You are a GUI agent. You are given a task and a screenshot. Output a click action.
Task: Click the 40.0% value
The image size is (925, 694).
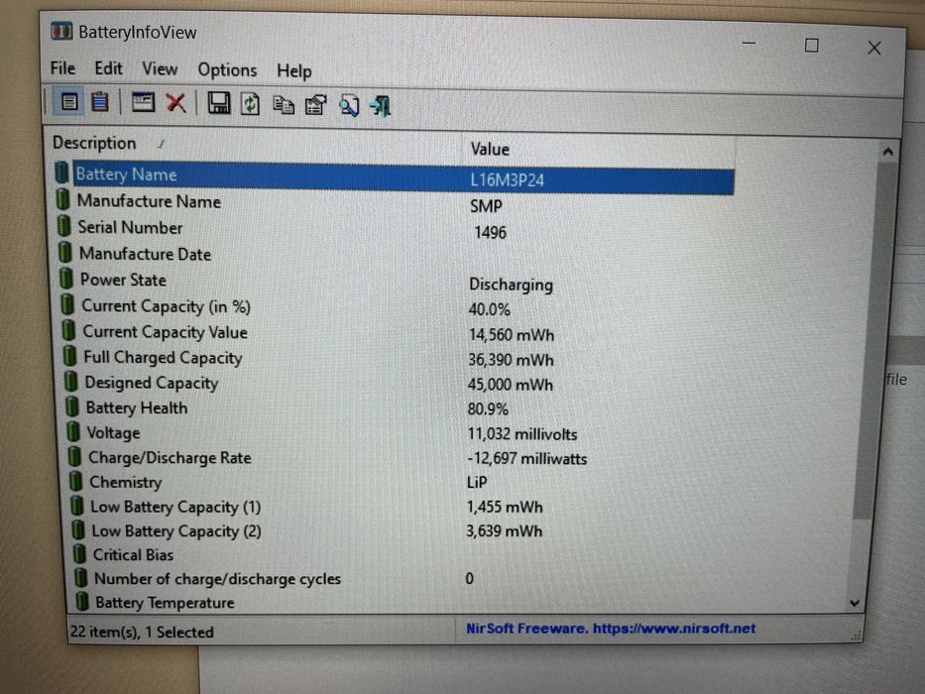click(489, 309)
